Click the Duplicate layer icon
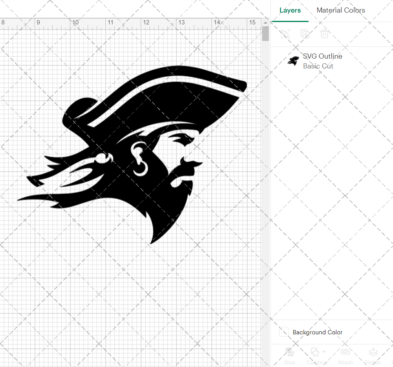Image resolution: width=393 pixels, height=367 pixels. 305,34
